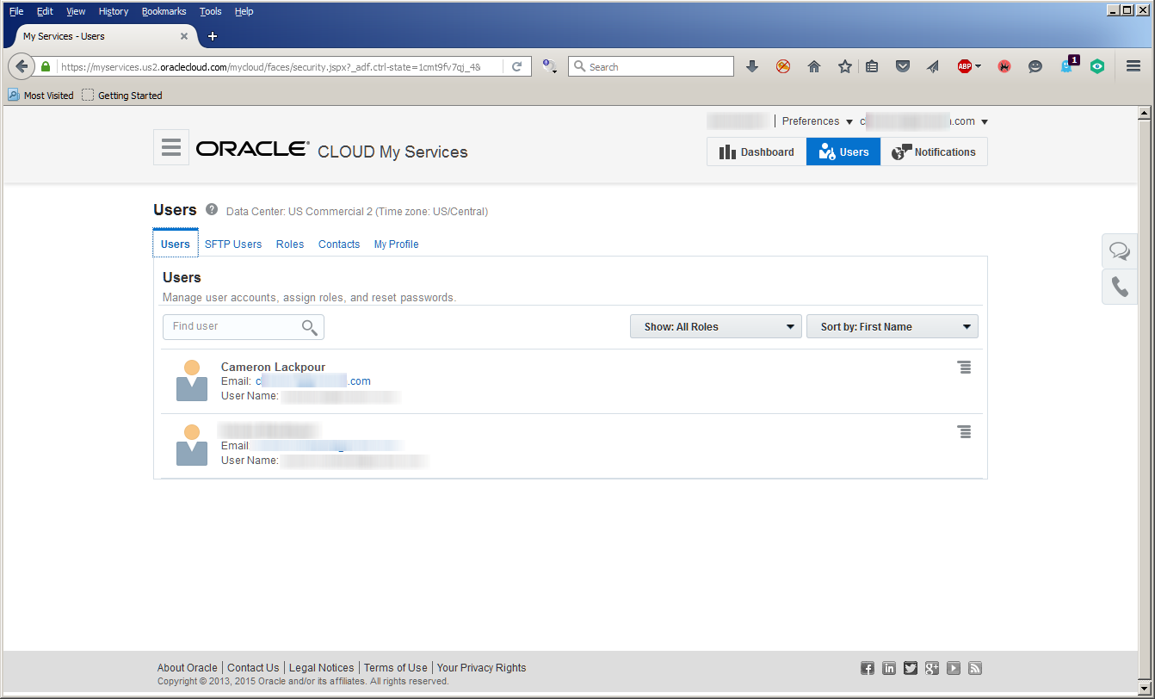Open action menu for Cameron Lackpour

point(965,368)
